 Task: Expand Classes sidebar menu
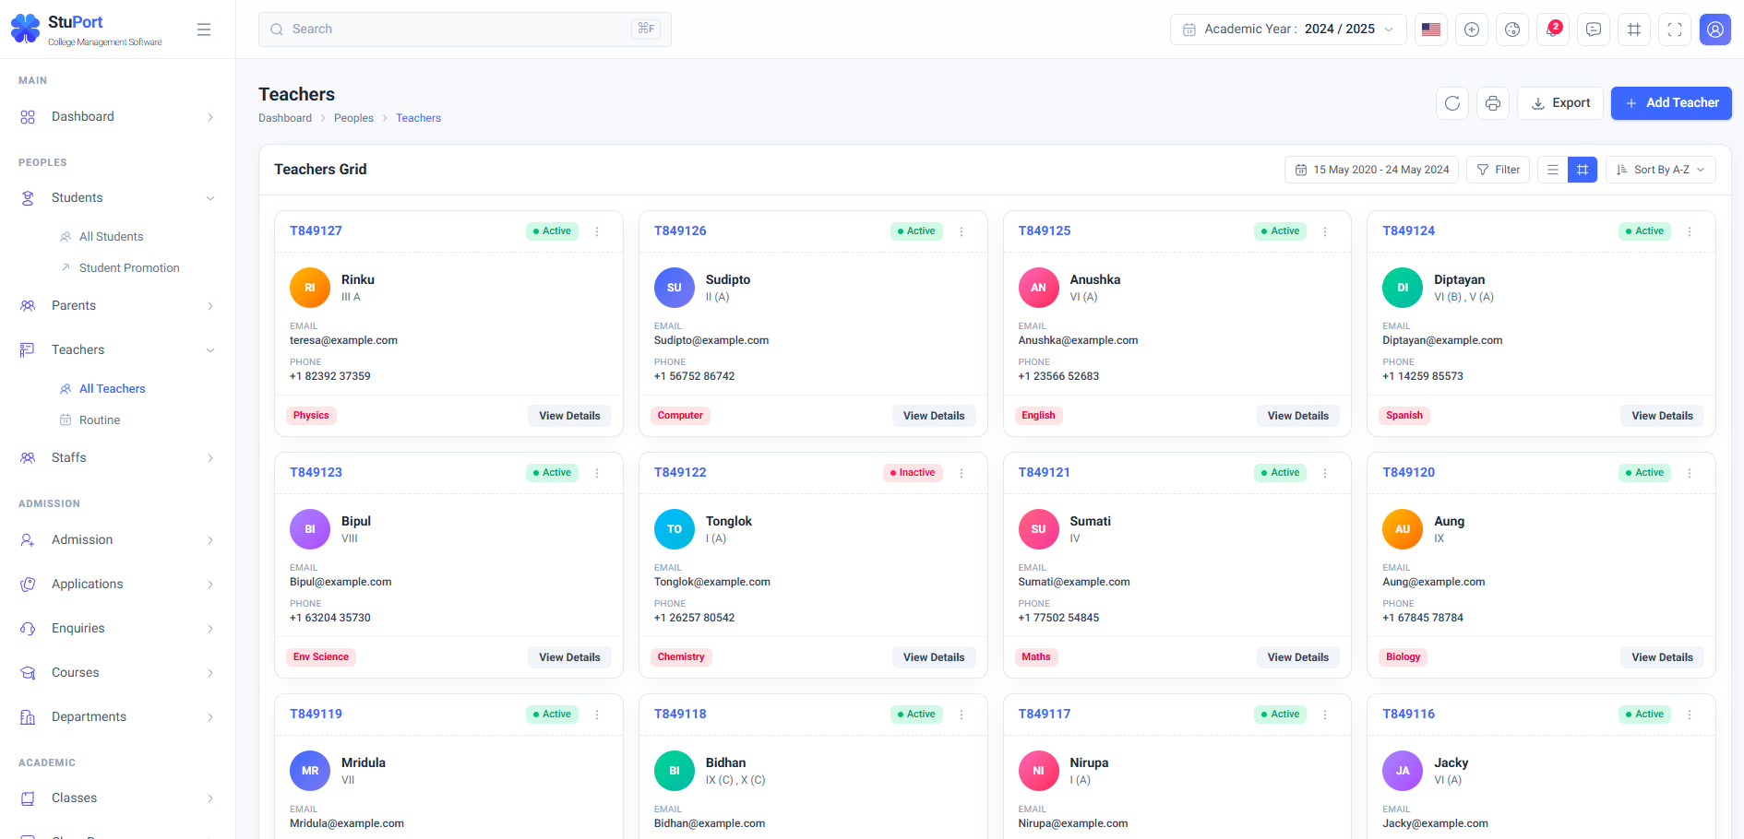[x=117, y=798]
